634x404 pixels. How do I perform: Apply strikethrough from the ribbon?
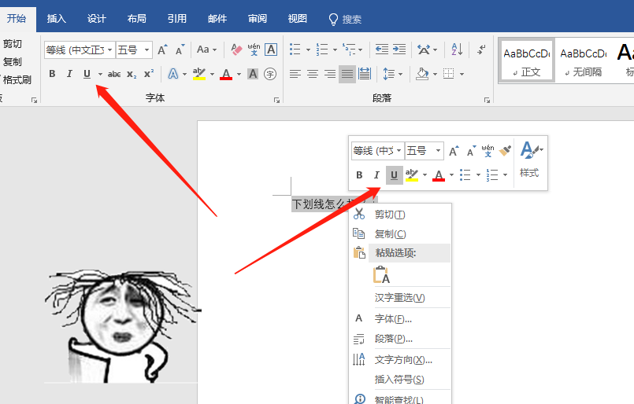114,74
